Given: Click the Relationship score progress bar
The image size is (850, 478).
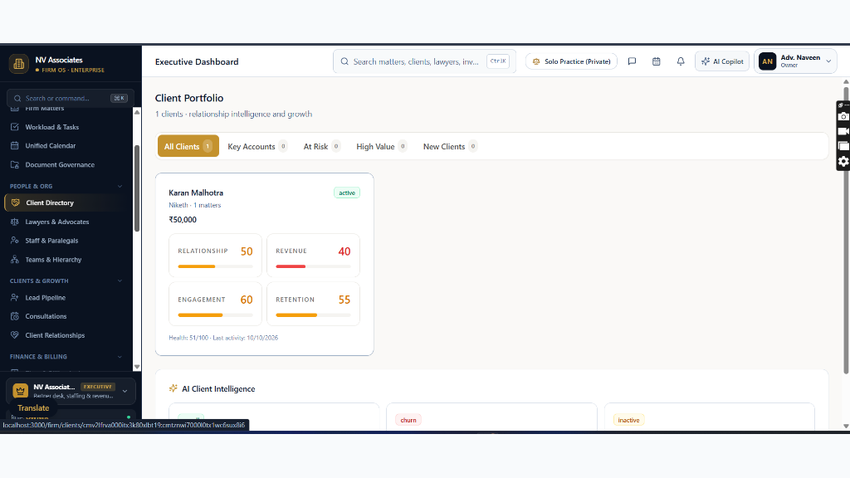Looking at the screenshot, I should 215,266.
